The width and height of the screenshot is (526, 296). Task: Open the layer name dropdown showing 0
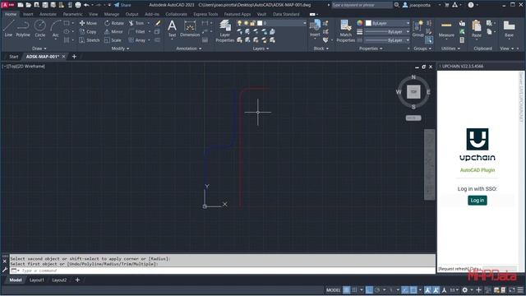point(282,23)
